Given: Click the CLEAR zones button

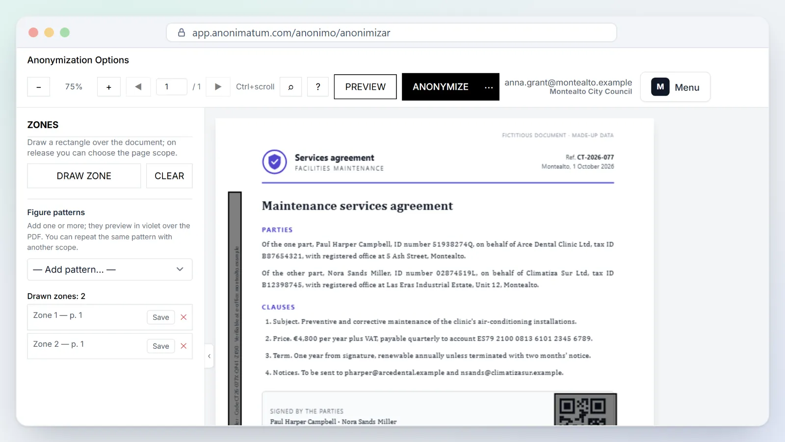Looking at the screenshot, I should coord(169,176).
